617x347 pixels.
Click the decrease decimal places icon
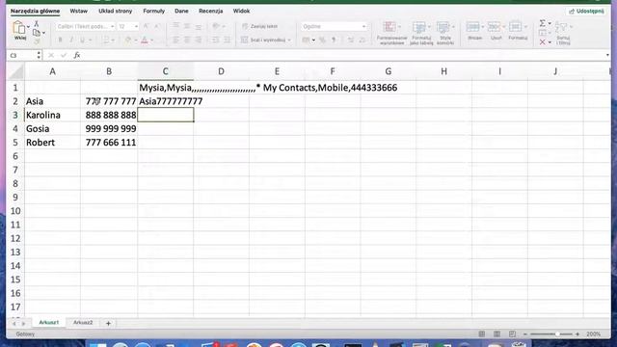tap(362, 40)
